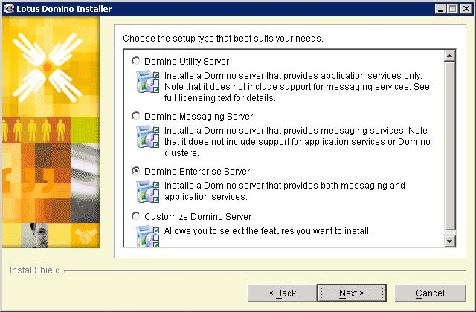Click the 'Customize Domino Server' label
This screenshot has height=312, width=476.
[198, 216]
